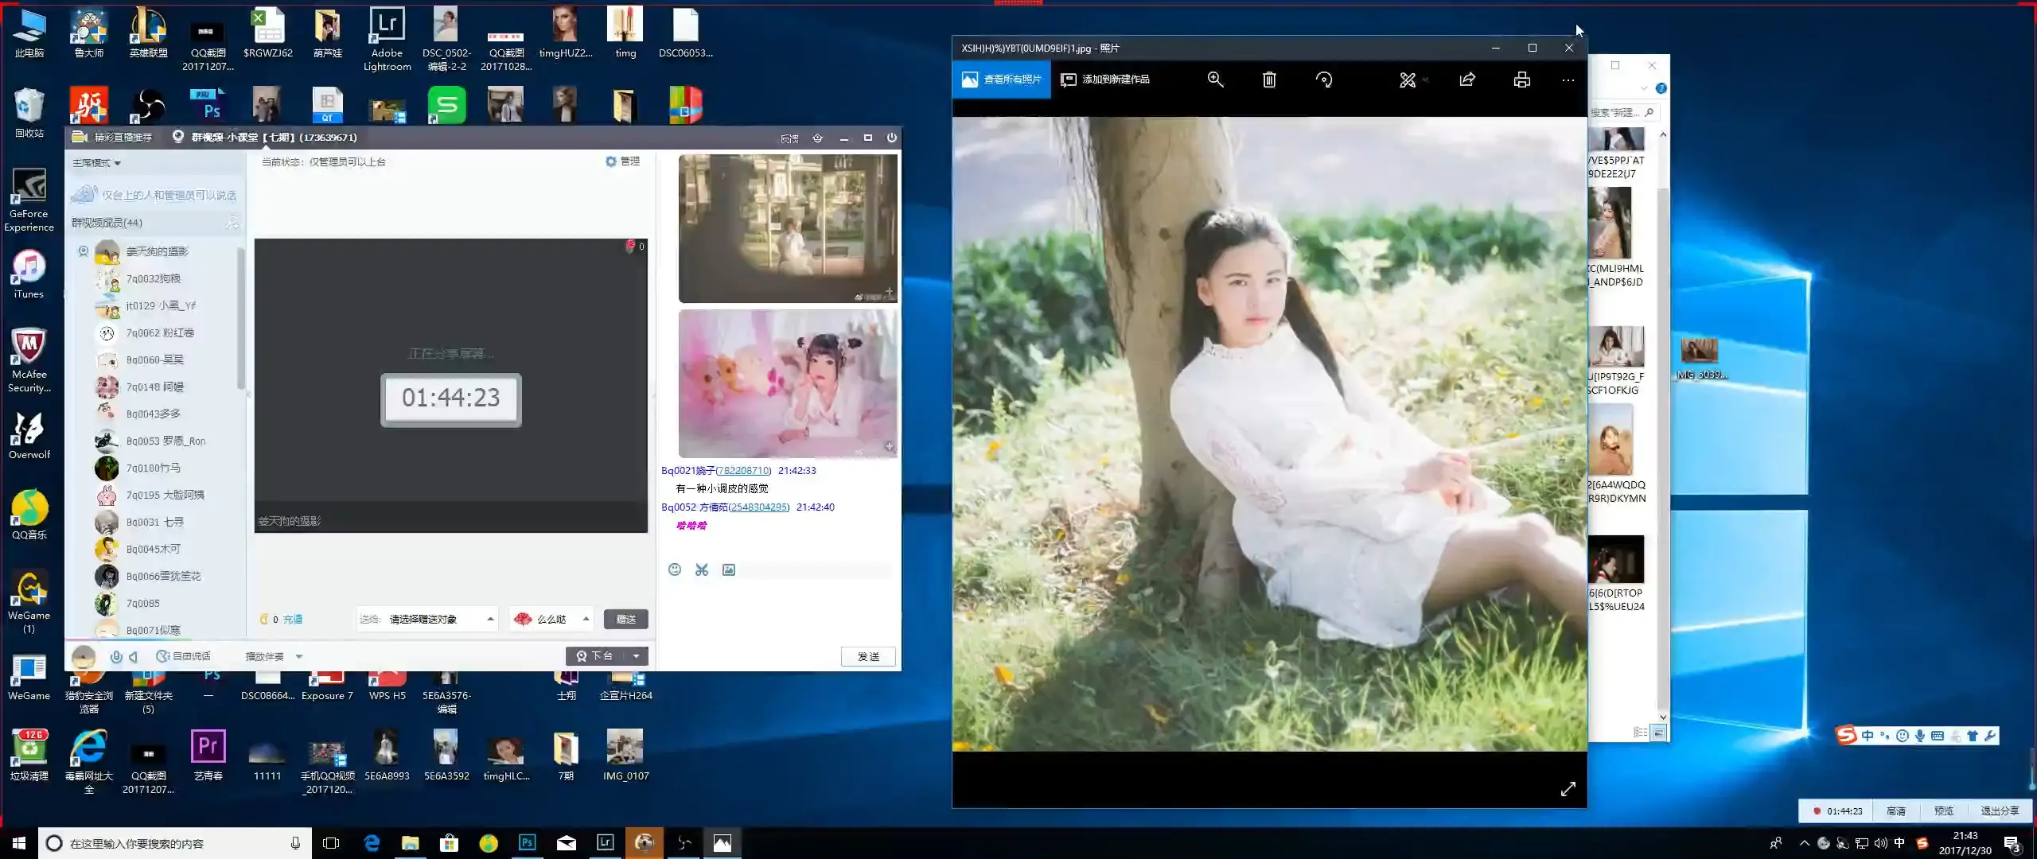Viewport: 2037px width, 859px height.
Task: Open the emoji picker in QQ chat
Action: [x=675, y=569]
